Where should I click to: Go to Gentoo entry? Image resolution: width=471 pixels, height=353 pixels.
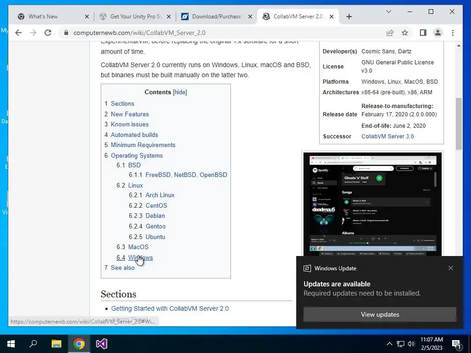click(x=155, y=226)
